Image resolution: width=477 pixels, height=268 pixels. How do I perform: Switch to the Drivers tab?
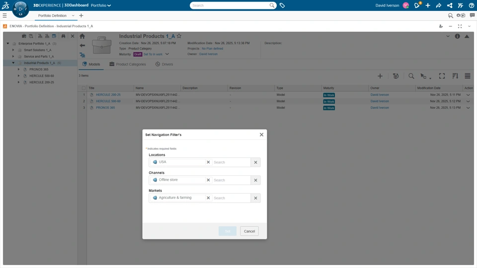pyautogui.click(x=164, y=64)
